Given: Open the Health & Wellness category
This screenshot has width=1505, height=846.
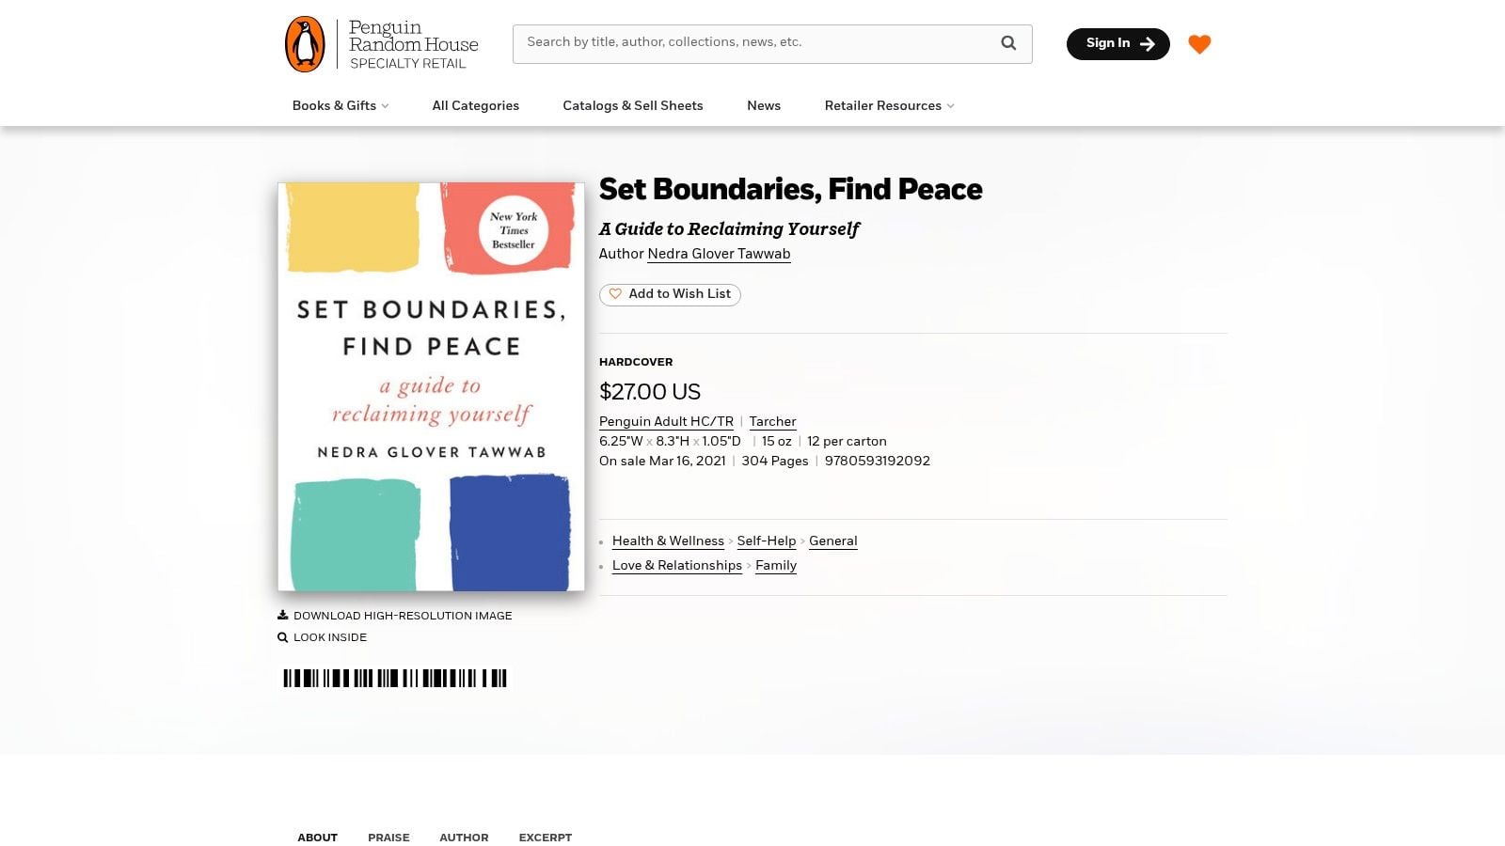Looking at the screenshot, I should point(668,541).
